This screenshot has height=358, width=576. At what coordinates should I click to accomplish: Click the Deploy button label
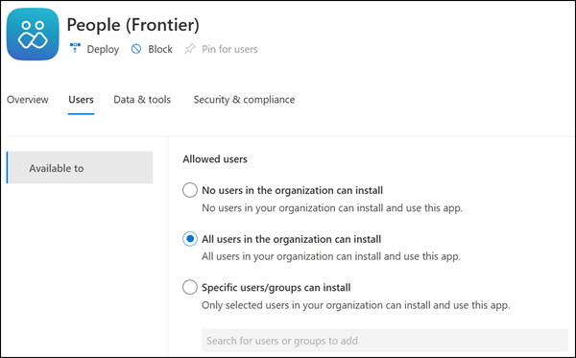click(x=103, y=49)
